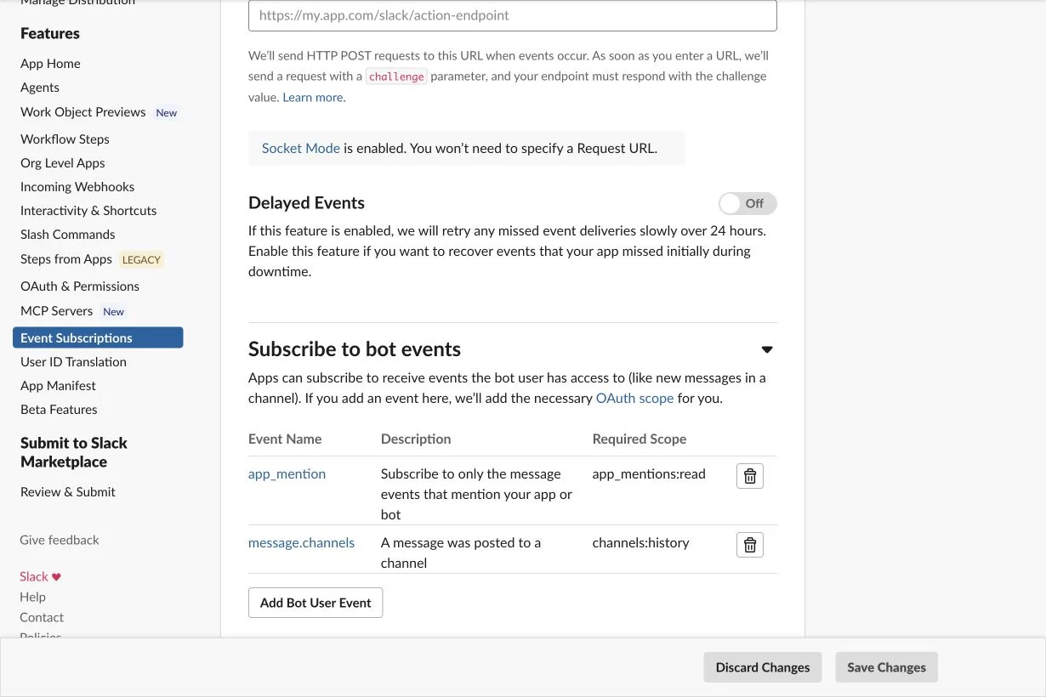Click the channels:history scope text
Image resolution: width=1046 pixels, height=697 pixels.
(x=640, y=542)
